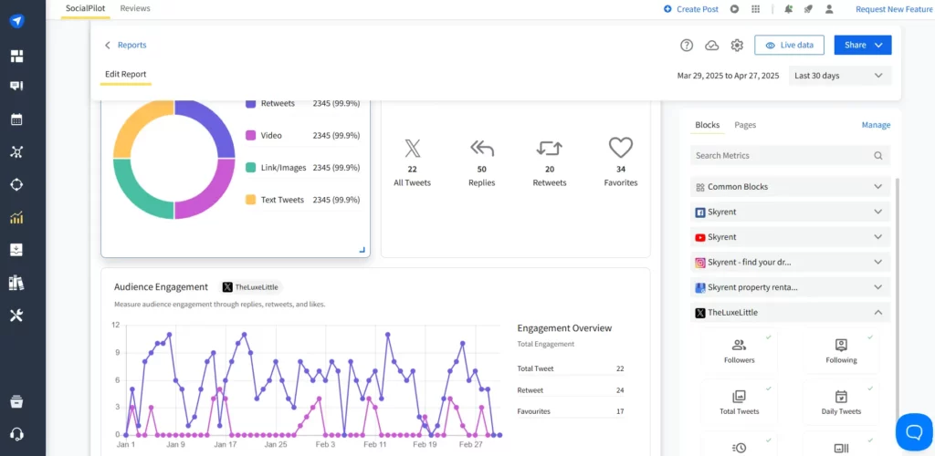Click the Manage link

(876, 125)
